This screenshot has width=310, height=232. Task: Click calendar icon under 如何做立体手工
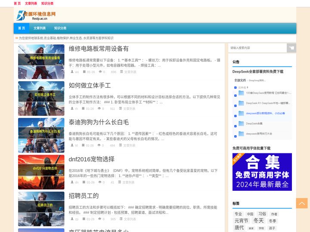pos(83,108)
